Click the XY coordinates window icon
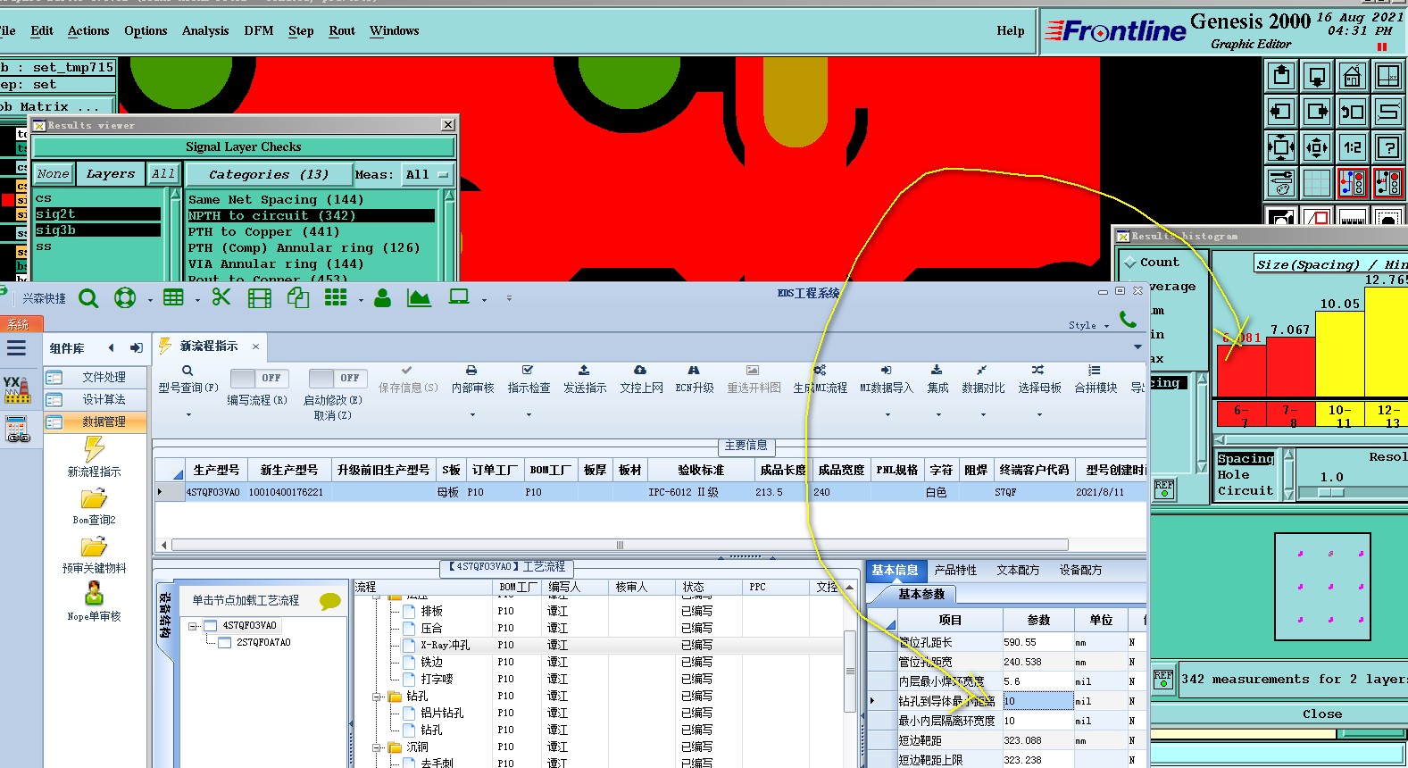This screenshot has width=1408, height=768. pyautogui.click(x=1387, y=76)
